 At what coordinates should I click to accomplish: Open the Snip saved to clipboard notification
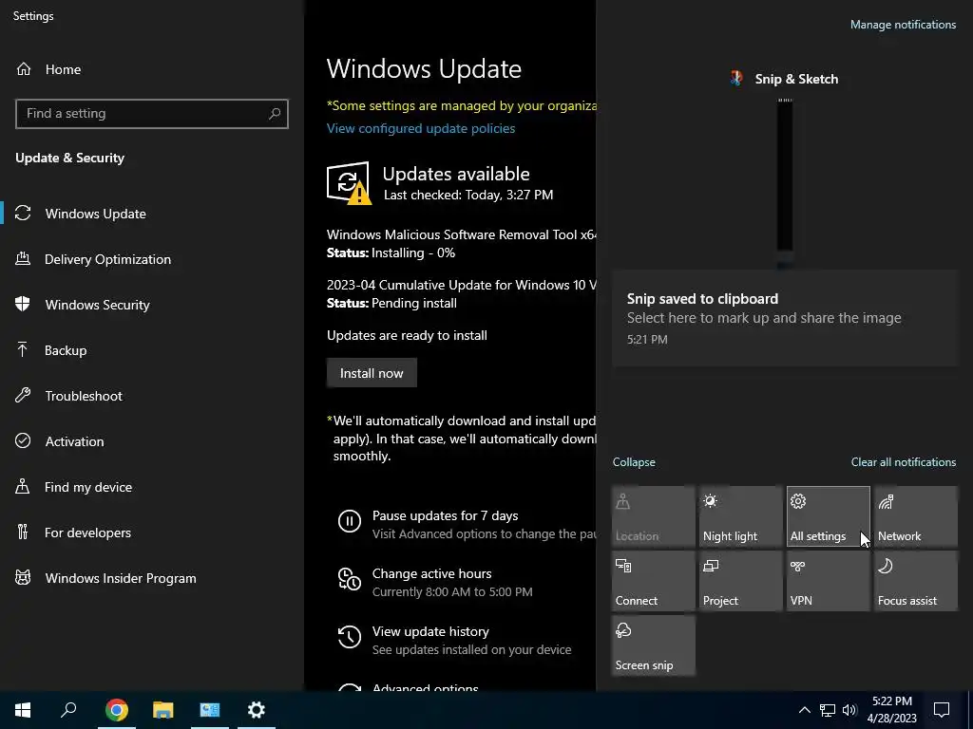click(785, 318)
